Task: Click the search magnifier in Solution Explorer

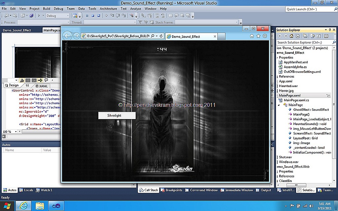Action: click(334, 43)
